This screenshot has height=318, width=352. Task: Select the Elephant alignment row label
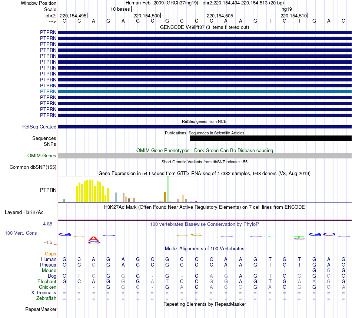(x=47, y=281)
